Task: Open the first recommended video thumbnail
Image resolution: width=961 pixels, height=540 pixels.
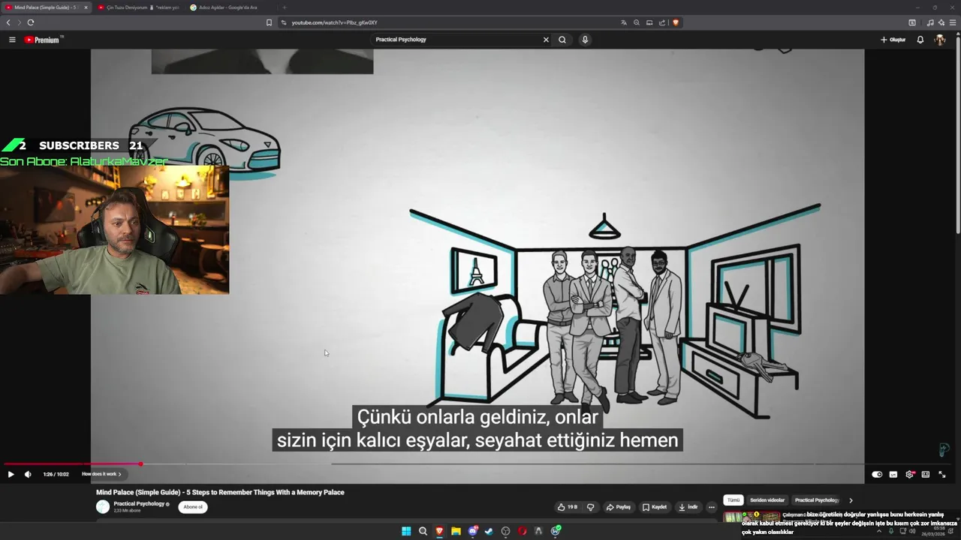Action: (751, 517)
